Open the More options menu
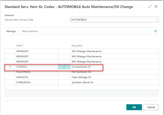164x115 pixels. pyautogui.click(x=30, y=31)
